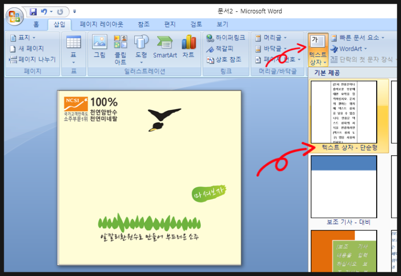Open the undo history dropdown arrow
This screenshot has width=401, height=276.
[51, 11]
